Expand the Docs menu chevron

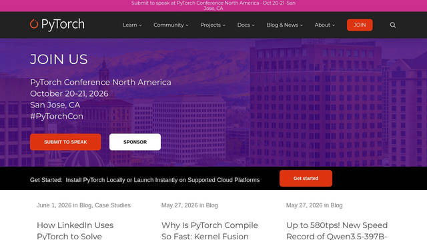[x=253, y=25]
